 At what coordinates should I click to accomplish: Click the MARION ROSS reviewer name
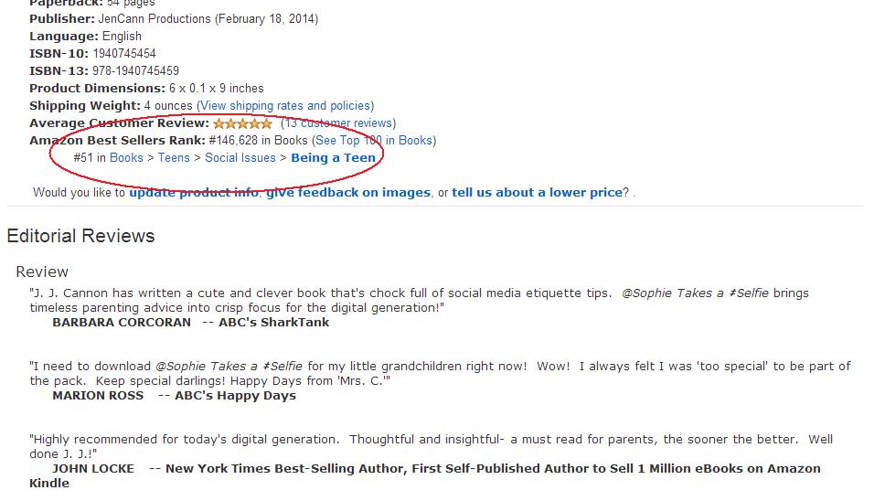tap(98, 396)
